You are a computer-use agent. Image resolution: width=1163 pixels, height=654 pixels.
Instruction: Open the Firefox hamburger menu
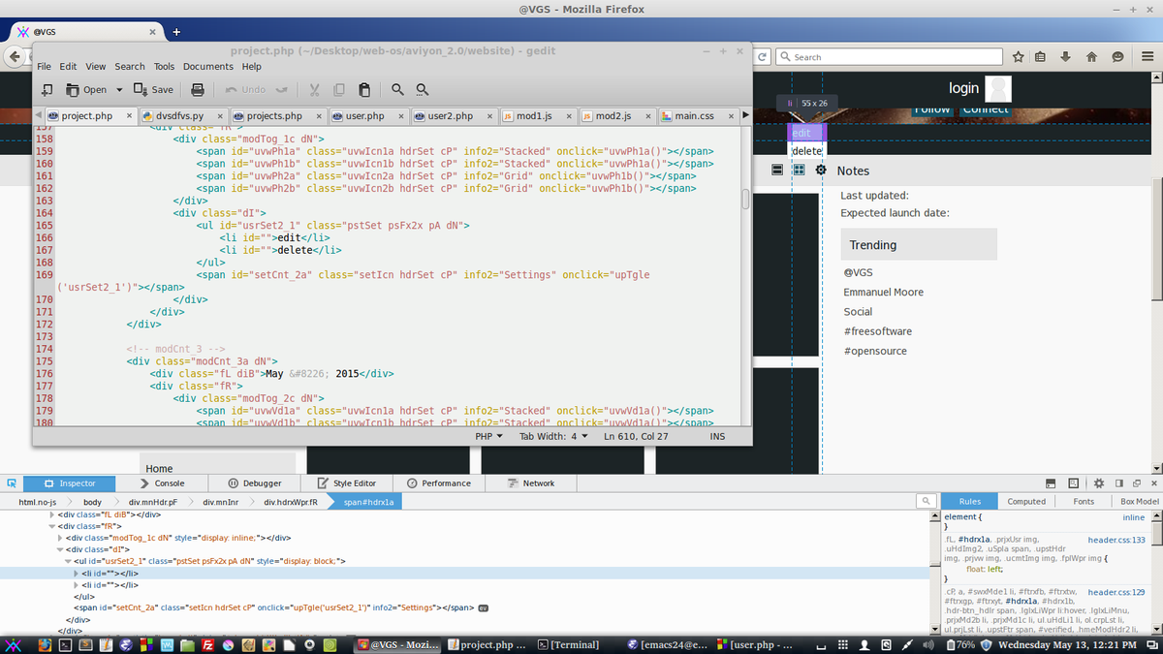tap(1147, 57)
